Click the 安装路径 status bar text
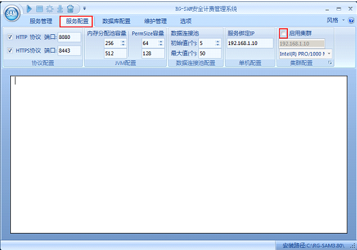The width and height of the screenshot is (357, 250). click(x=314, y=245)
